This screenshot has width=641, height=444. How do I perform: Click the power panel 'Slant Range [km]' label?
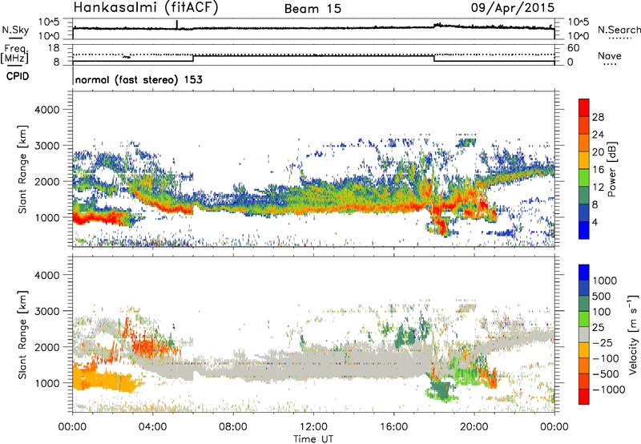tap(22, 169)
